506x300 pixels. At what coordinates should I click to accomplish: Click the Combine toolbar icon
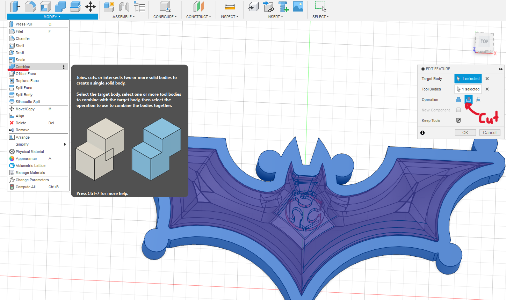[x=60, y=6]
